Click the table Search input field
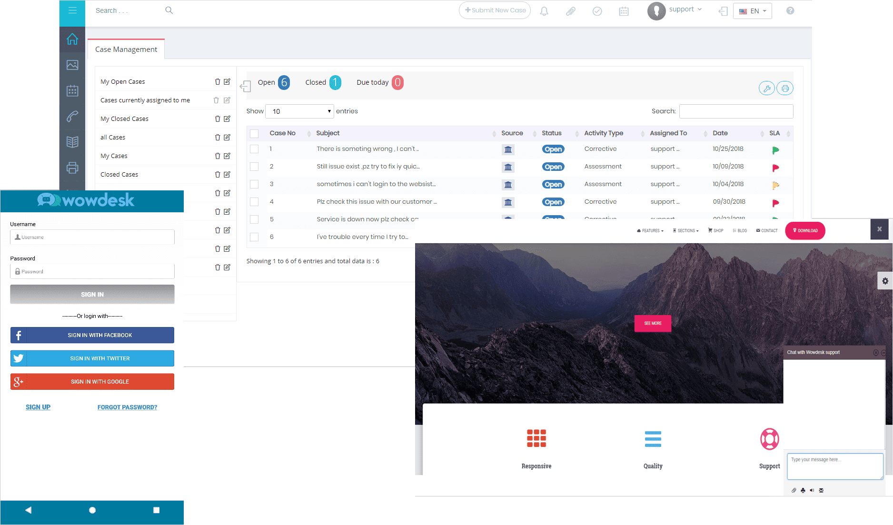Image resolution: width=893 pixels, height=525 pixels. click(x=736, y=111)
